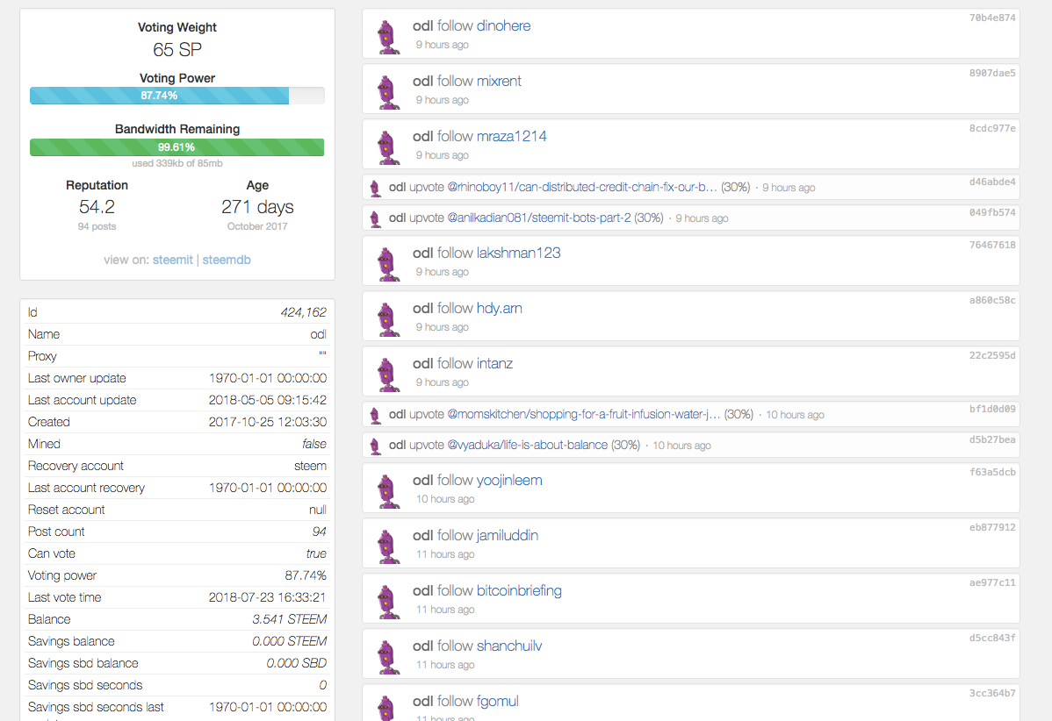Viewport: 1052px width, 721px height.
Task: Click transaction id 8cdc977e
Action: 991,128
